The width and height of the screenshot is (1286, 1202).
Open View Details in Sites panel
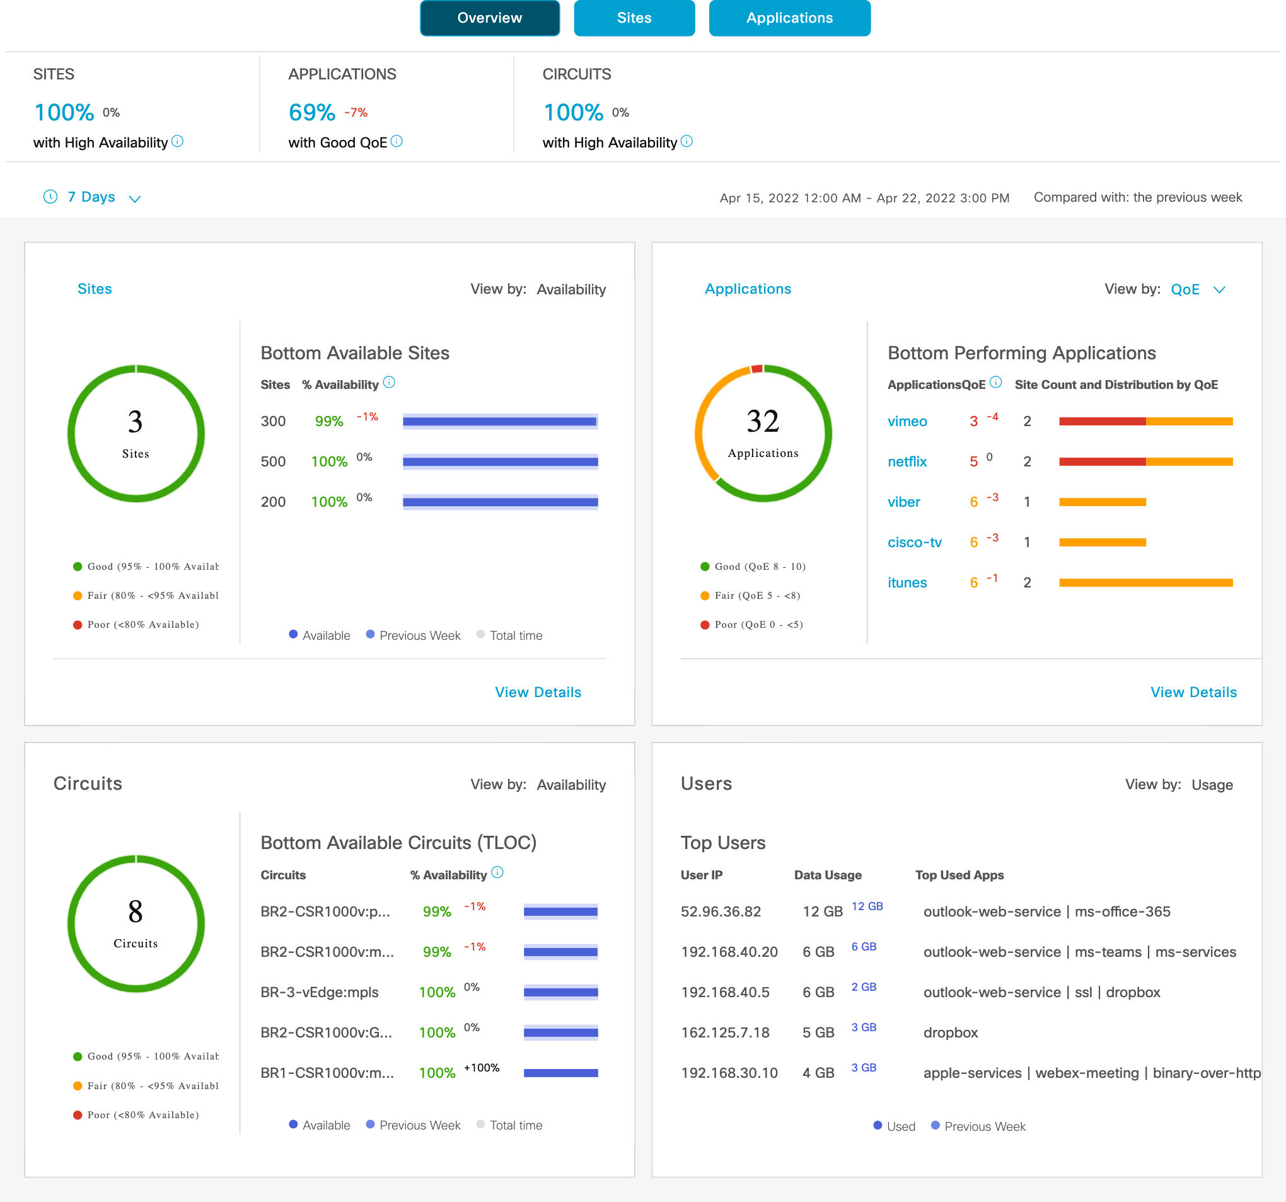click(x=538, y=692)
